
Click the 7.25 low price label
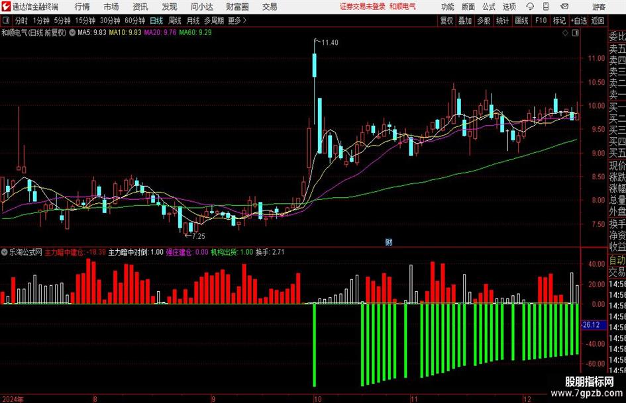(199, 236)
